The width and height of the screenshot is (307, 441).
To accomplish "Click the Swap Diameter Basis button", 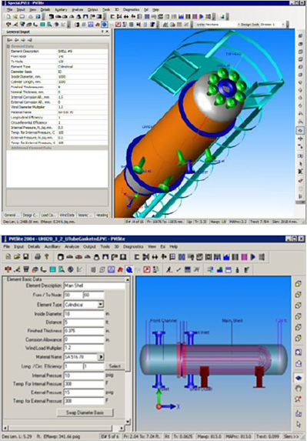I will 85,413.
